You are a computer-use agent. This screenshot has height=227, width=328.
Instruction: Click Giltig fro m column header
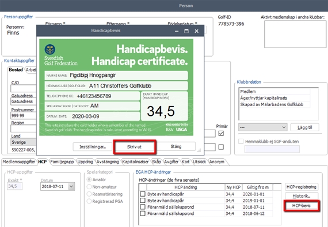pos(257,187)
